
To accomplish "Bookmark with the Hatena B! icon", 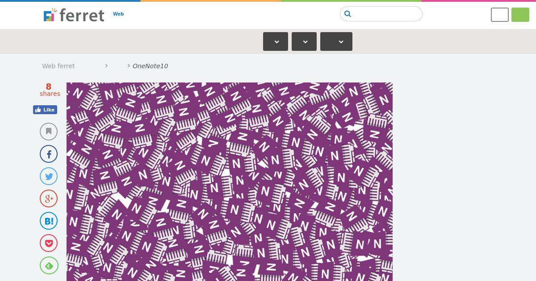I will (x=49, y=221).
